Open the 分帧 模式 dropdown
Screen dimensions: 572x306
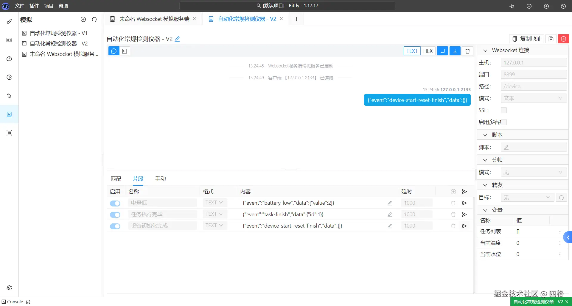[x=534, y=172]
